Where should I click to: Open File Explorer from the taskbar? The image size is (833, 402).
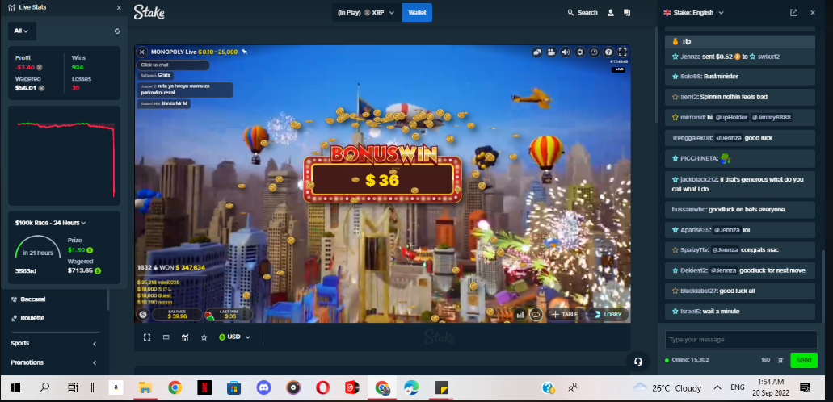(145, 388)
